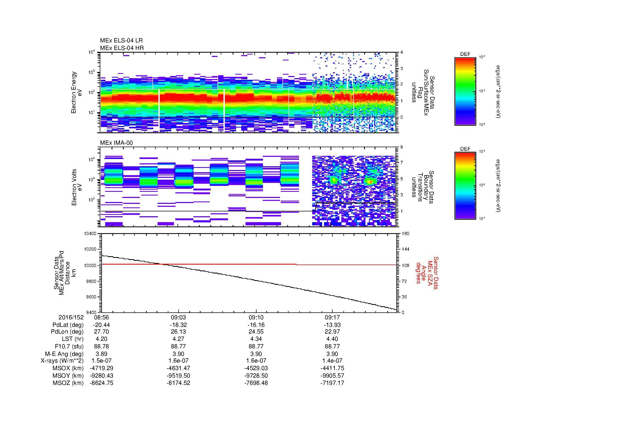
Task: Click the 'MEx ELS-04 LR' panel title
Action: point(121,41)
